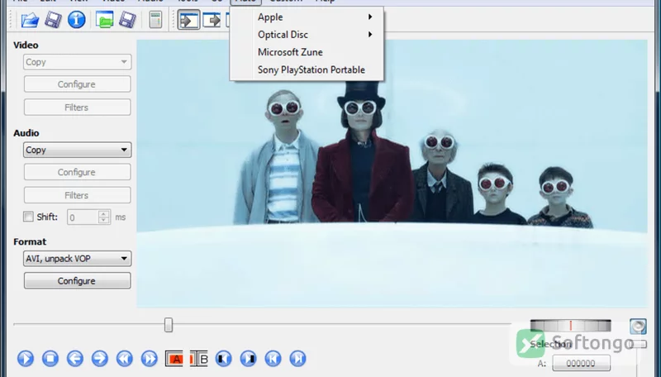
Task: Start playback with the Play button
Action: pos(26,359)
